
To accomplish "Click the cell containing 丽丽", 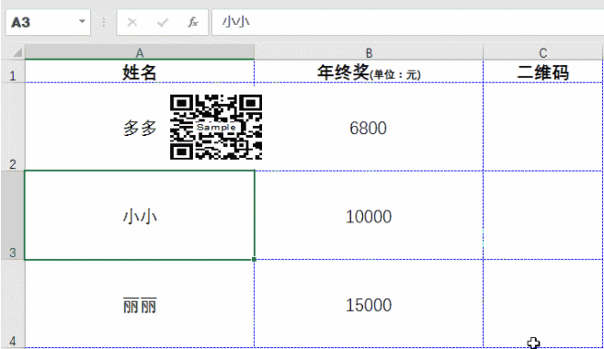I will 140,304.
